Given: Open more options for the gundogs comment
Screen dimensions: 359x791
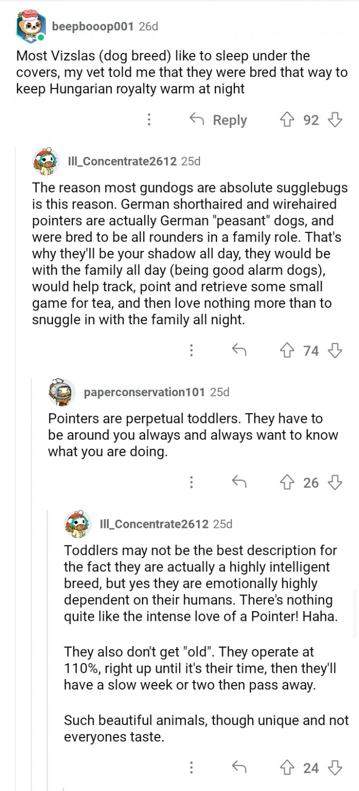Looking at the screenshot, I should coord(191,351).
